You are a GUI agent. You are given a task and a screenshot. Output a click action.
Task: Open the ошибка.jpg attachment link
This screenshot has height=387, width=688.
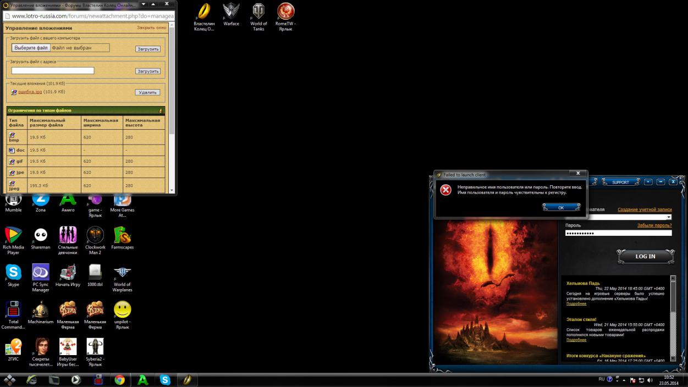30,92
